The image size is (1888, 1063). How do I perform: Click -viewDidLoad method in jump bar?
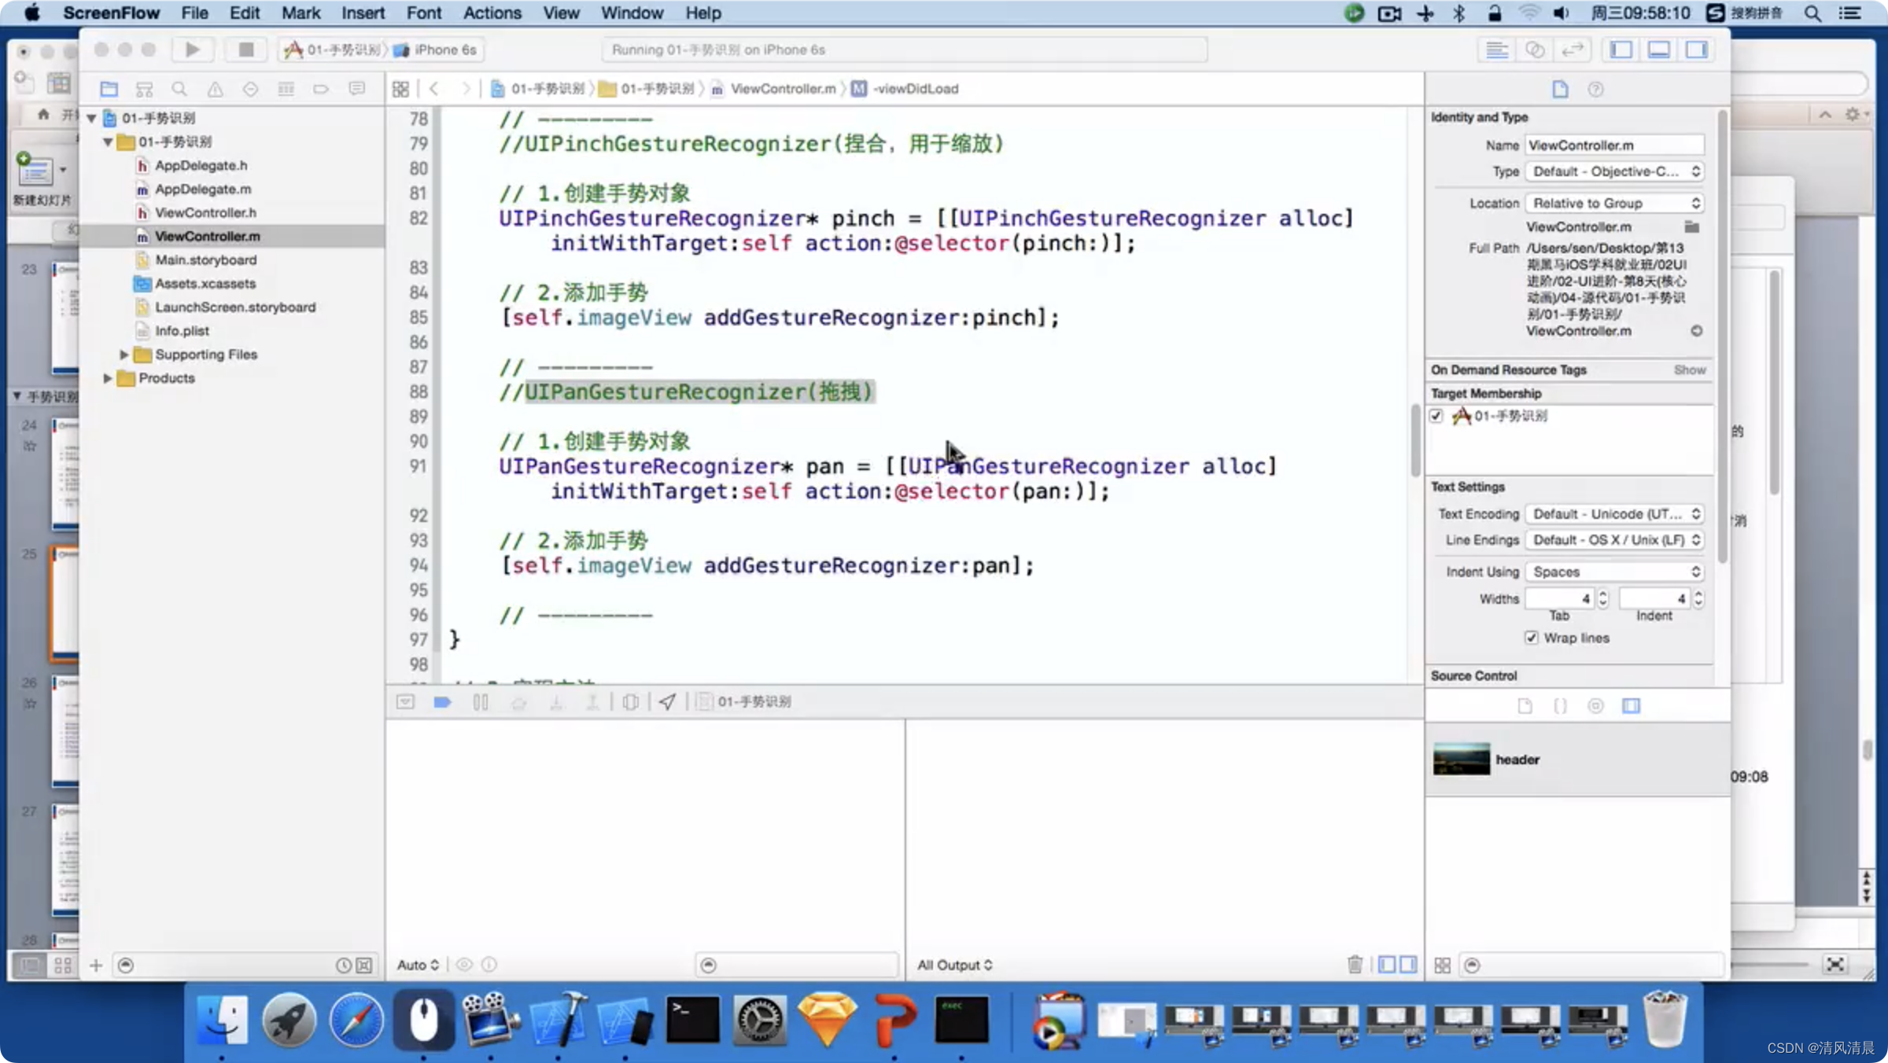(x=905, y=89)
